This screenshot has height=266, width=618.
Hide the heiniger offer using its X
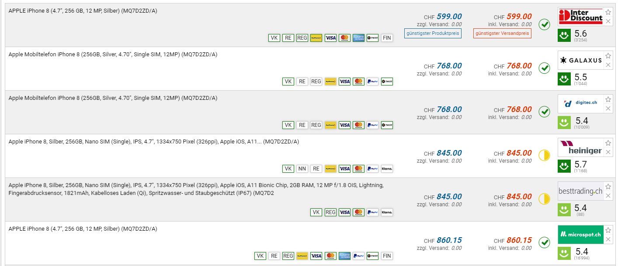click(x=608, y=152)
